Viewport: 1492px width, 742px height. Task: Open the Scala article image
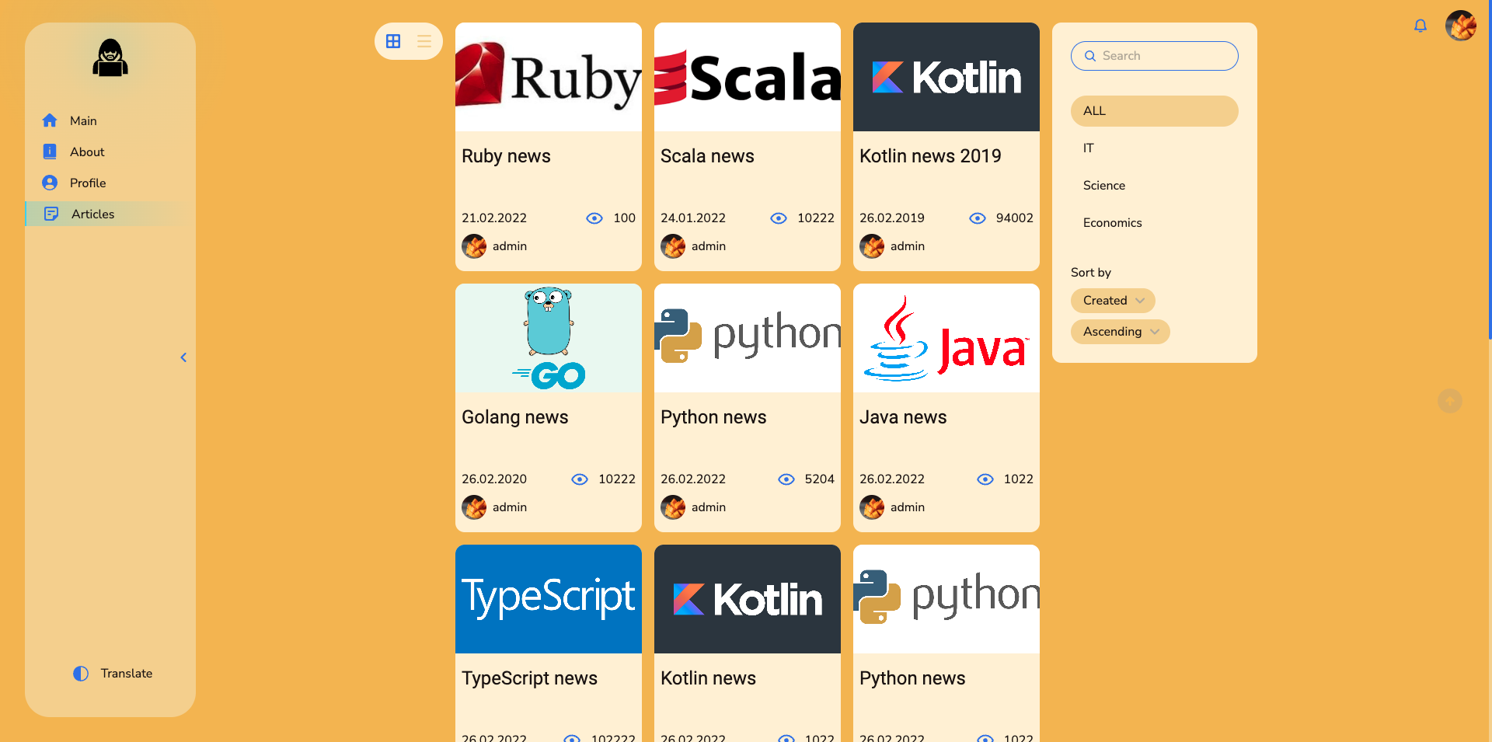click(x=748, y=77)
